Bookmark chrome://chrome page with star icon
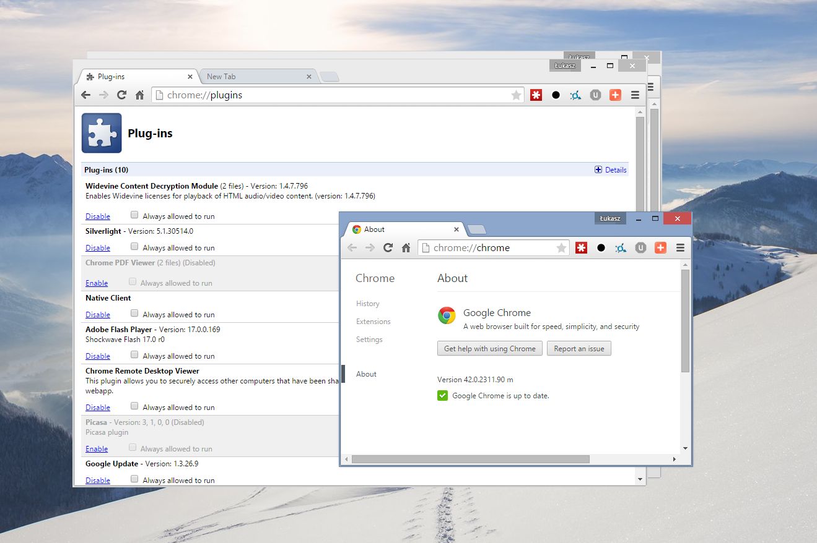This screenshot has height=543, width=817. coord(561,248)
